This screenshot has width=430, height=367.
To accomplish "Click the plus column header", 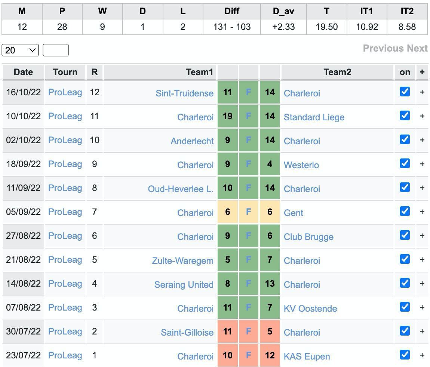I will [422, 72].
